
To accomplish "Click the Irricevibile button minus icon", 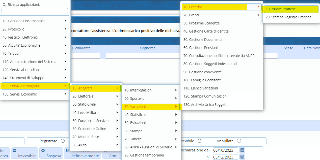I will click(14, 151).
